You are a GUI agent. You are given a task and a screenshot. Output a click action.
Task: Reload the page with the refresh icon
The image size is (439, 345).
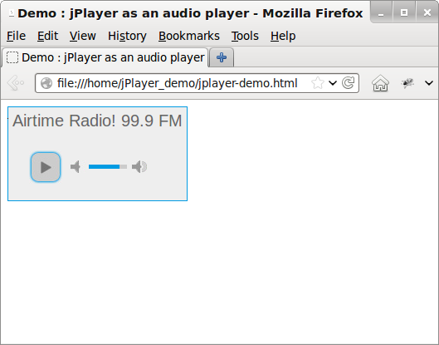point(349,83)
